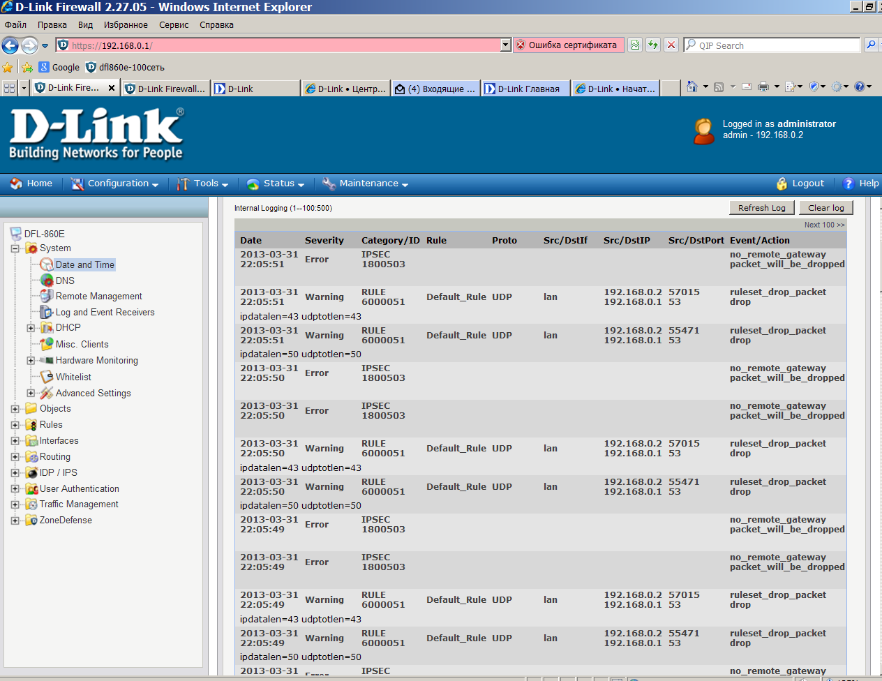
Task: Open the Файл menu
Action: [x=15, y=24]
